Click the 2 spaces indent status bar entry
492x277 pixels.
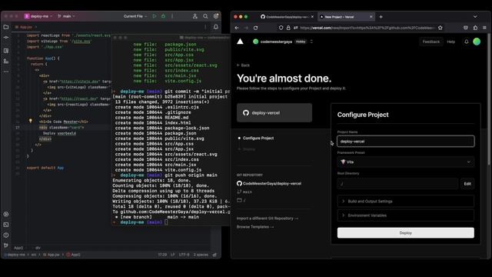point(201,255)
